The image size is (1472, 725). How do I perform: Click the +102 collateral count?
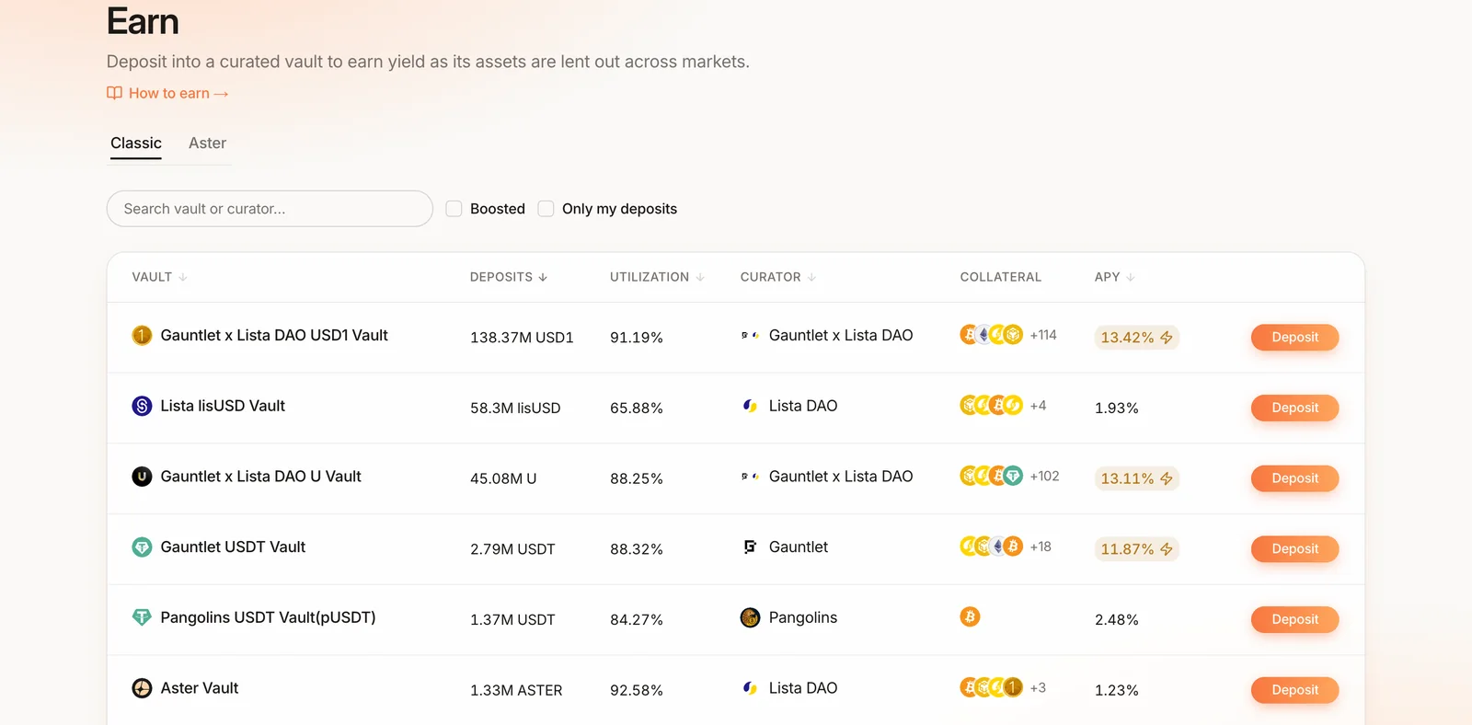point(1044,476)
